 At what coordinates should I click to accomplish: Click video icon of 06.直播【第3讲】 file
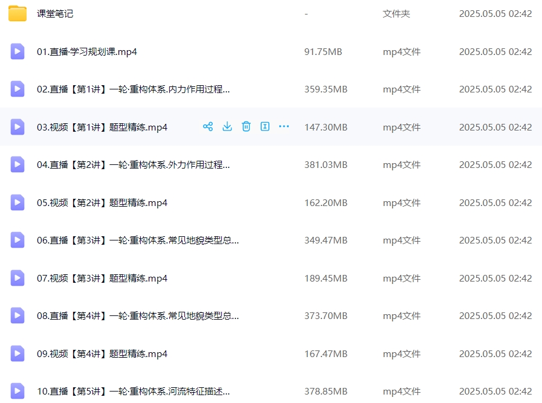[18, 240]
